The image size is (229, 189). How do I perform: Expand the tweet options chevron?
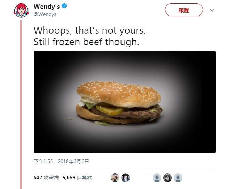pos(212,10)
